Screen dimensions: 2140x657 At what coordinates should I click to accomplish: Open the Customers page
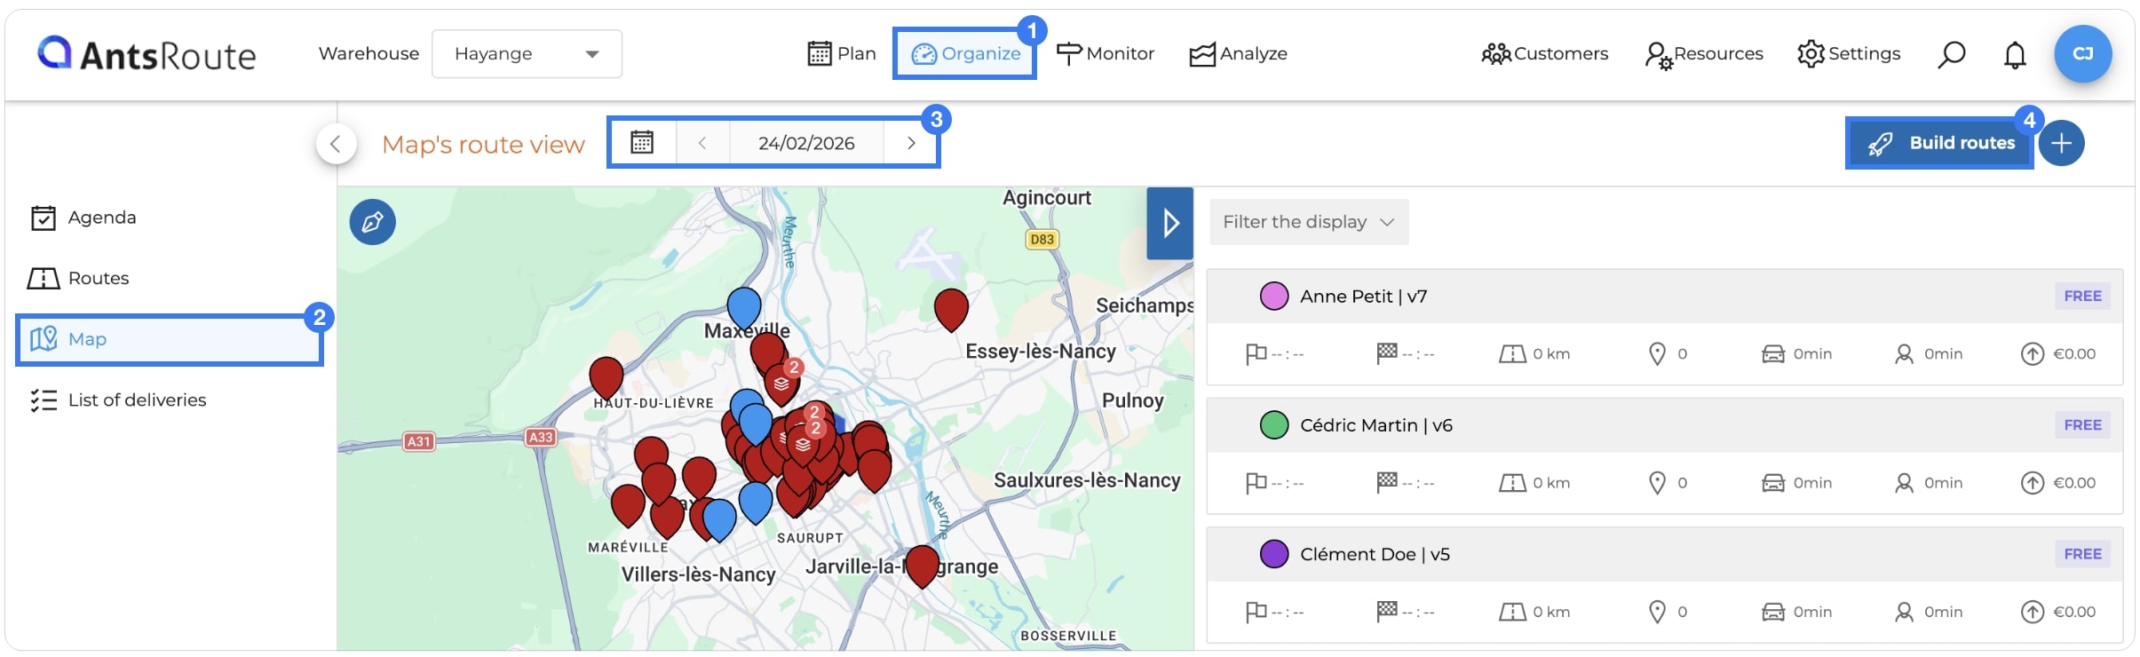pyautogui.click(x=1544, y=54)
